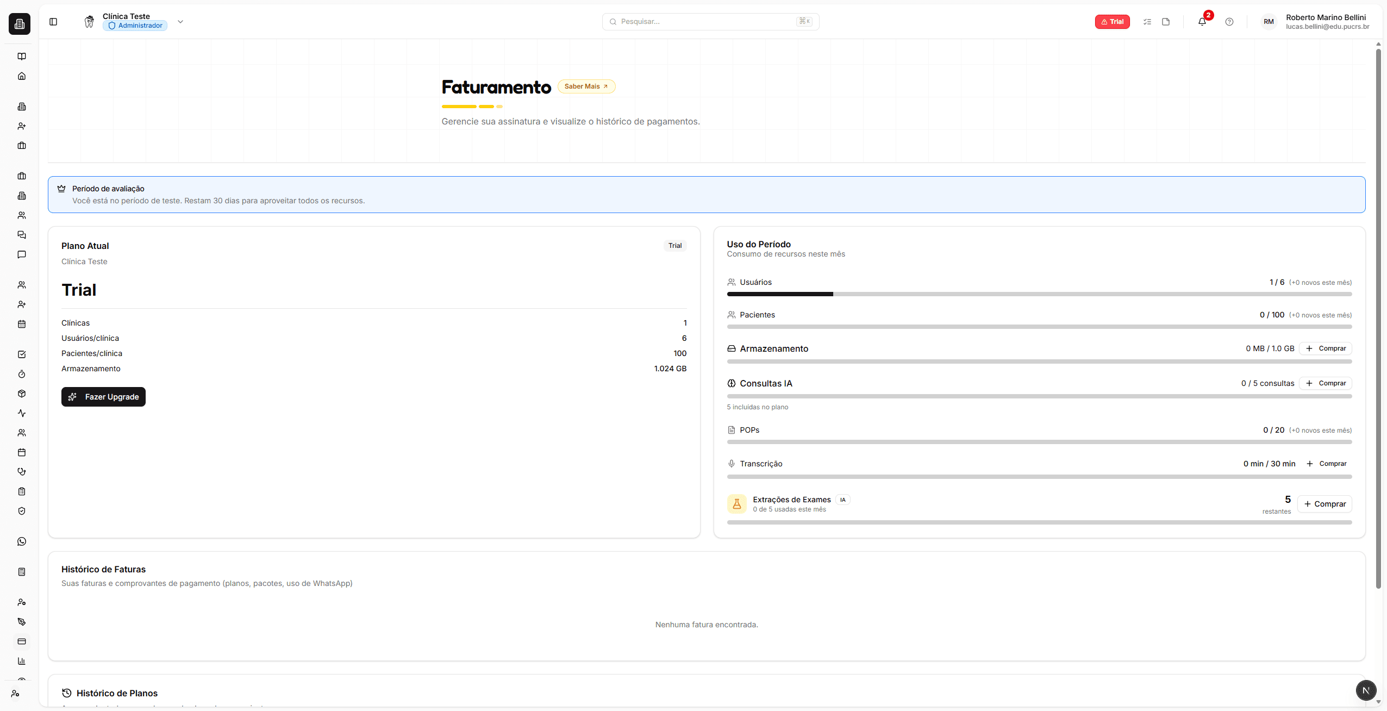Click the calculator icon in sidebar
Image resolution: width=1387 pixels, height=711 pixels.
(22, 572)
